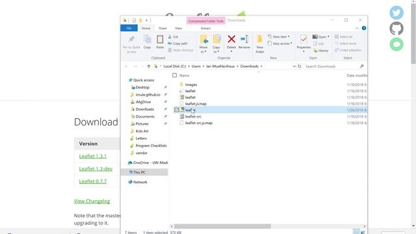Select This PC in the navigation pane
Viewport: 416px width, 234px height.
(x=144, y=172)
